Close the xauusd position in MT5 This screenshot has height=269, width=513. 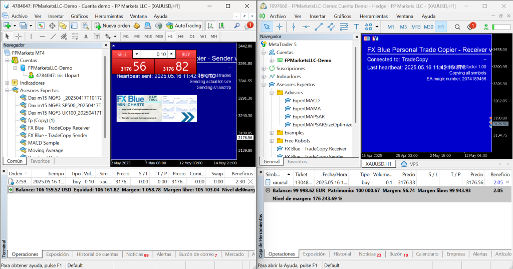[x=507, y=182]
